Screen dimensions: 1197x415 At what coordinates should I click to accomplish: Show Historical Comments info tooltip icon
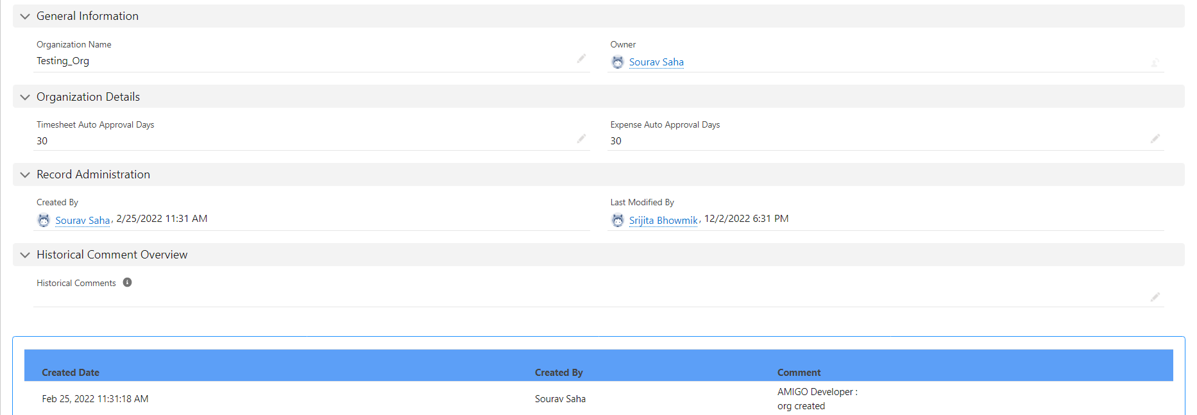[x=127, y=282]
